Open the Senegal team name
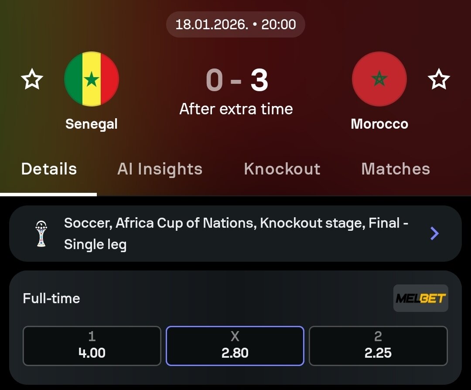 [92, 124]
